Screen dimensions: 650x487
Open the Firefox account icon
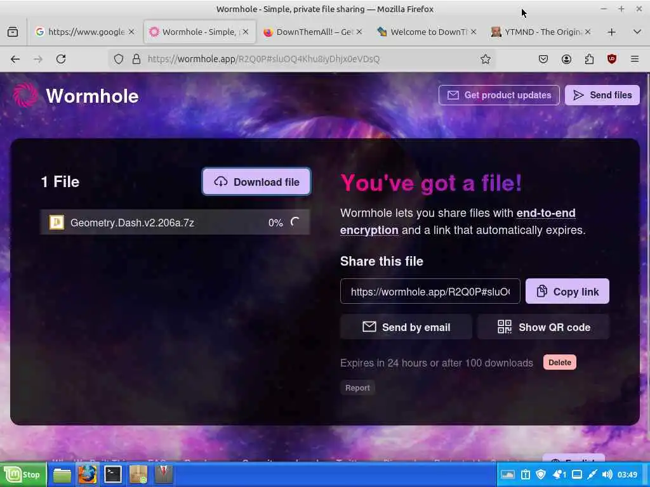(566, 59)
